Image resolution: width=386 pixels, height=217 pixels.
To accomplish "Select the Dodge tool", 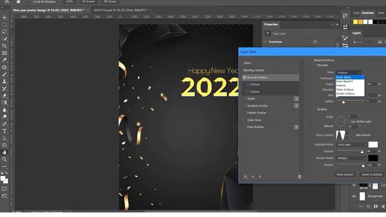I will click(x=4, y=117).
